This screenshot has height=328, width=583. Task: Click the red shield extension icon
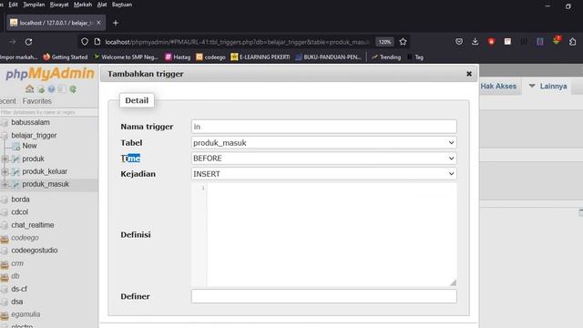pyautogui.click(x=492, y=42)
